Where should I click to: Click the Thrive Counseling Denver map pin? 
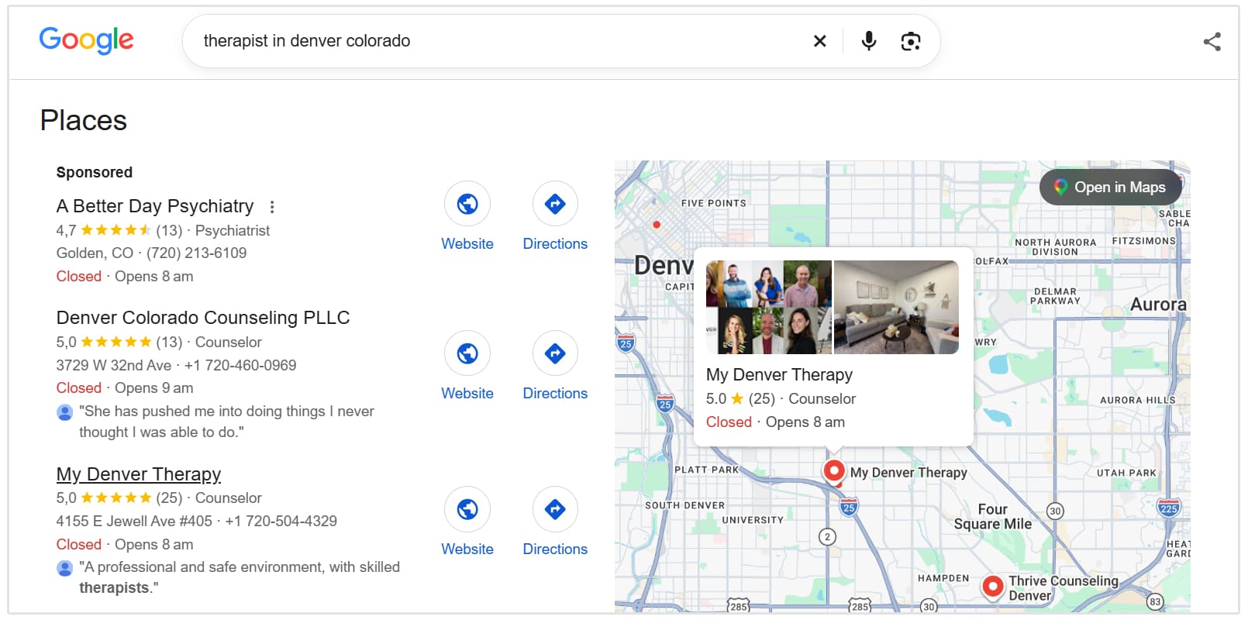[x=993, y=586]
